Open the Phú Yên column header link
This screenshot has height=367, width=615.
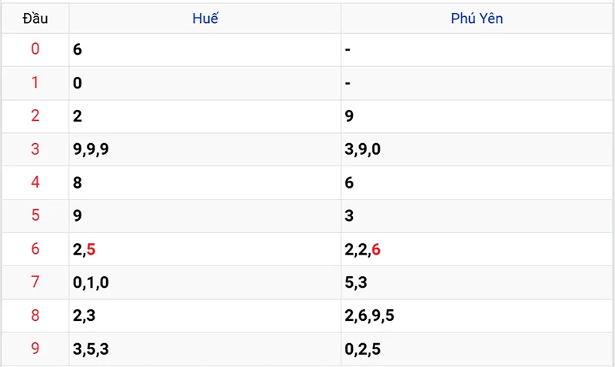(477, 18)
